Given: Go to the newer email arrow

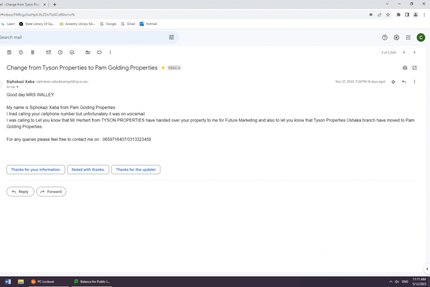Looking at the screenshot, I should coord(404,52).
